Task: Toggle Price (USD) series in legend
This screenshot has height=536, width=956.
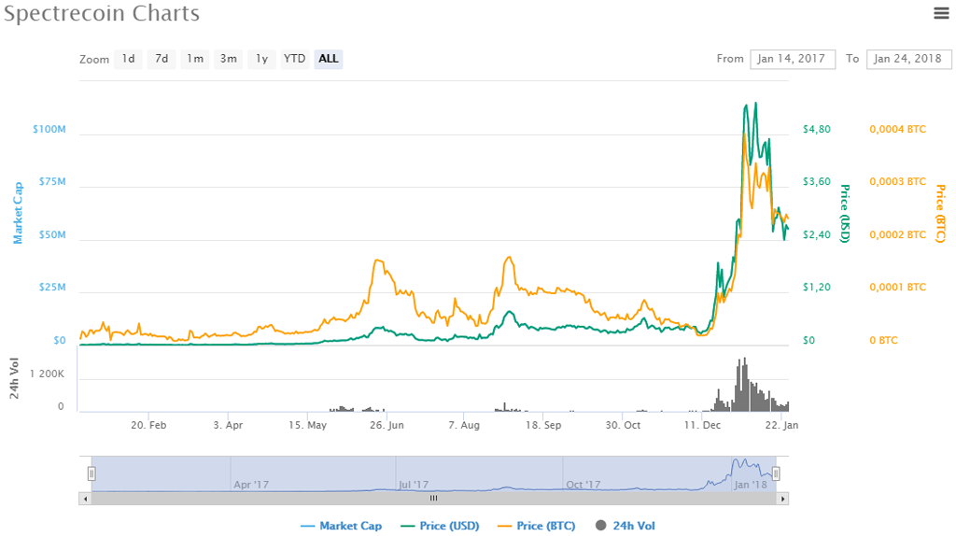Action: tap(441, 526)
